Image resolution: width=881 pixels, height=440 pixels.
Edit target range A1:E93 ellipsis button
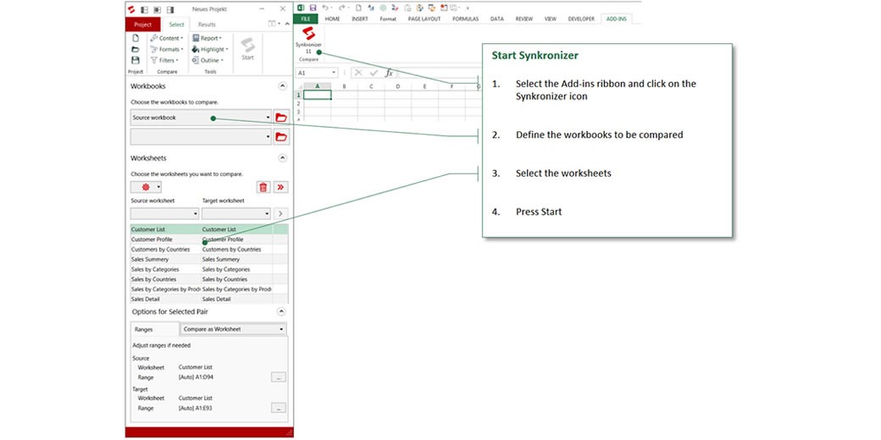coord(278,408)
